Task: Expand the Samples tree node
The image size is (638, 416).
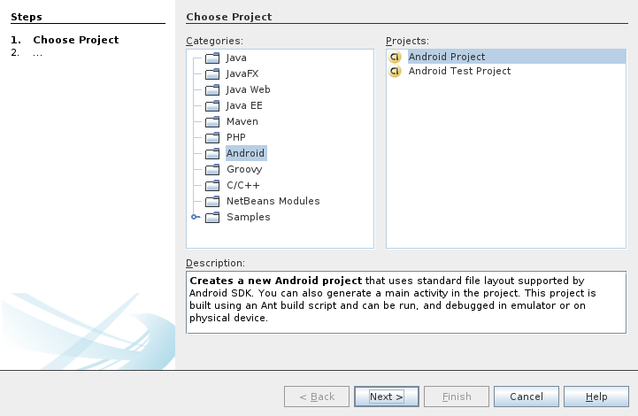Action: click(x=195, y=217)
